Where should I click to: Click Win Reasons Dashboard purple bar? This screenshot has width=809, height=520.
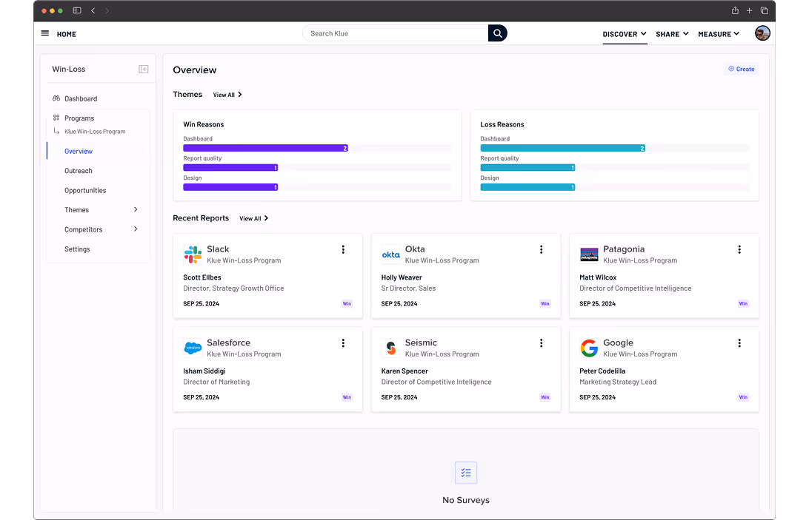[x=266, y=148]
